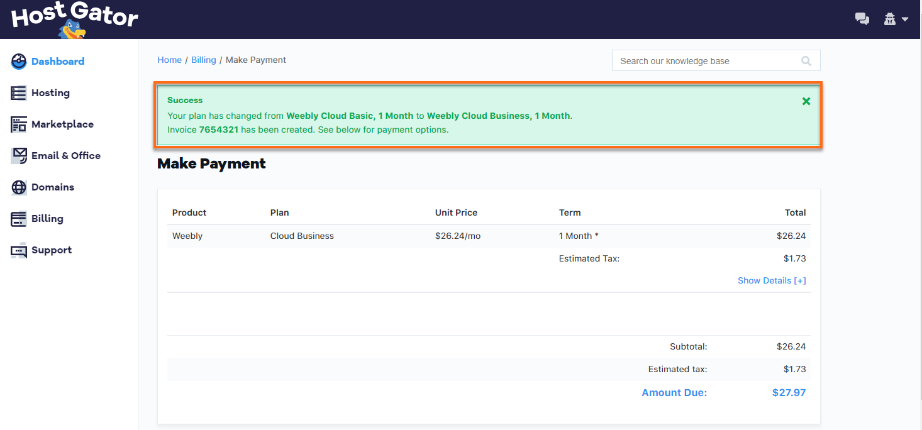
Task: Click the Cloud Business plan cell
Action: point(302,236)
